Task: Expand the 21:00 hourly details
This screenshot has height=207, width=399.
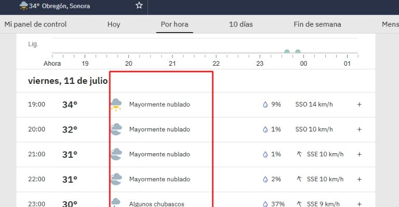Action: 360,154
